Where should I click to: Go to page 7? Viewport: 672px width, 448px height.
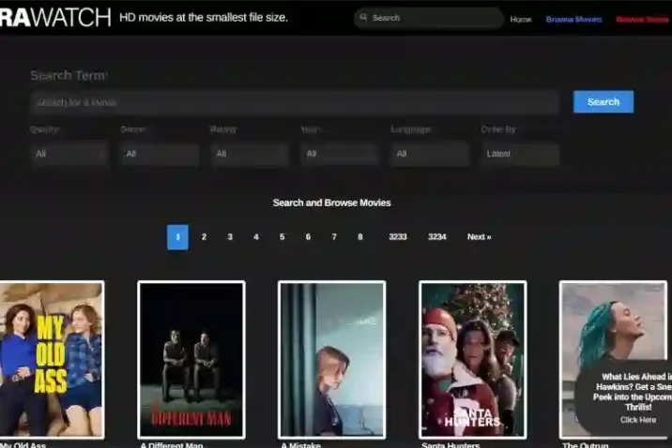(x=334, y=236)
